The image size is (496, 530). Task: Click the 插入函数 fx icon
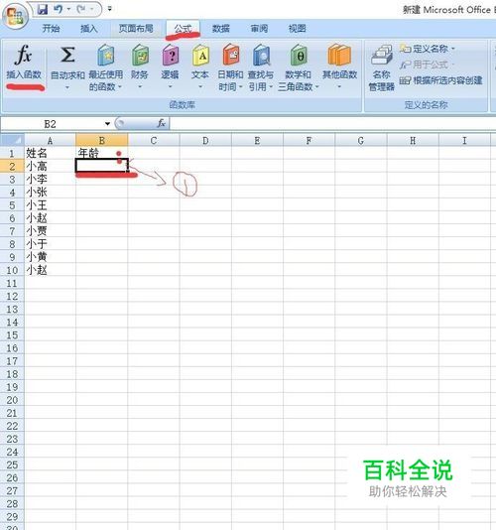(x=24, y=55)
